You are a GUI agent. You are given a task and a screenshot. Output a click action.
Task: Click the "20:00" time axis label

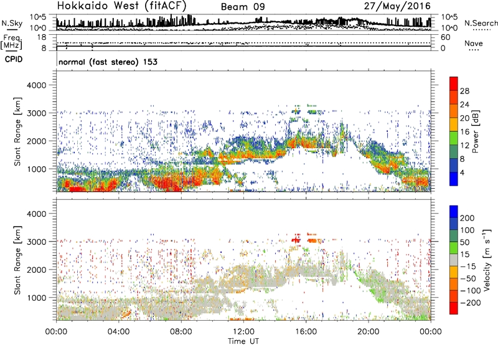coord(369,332)
